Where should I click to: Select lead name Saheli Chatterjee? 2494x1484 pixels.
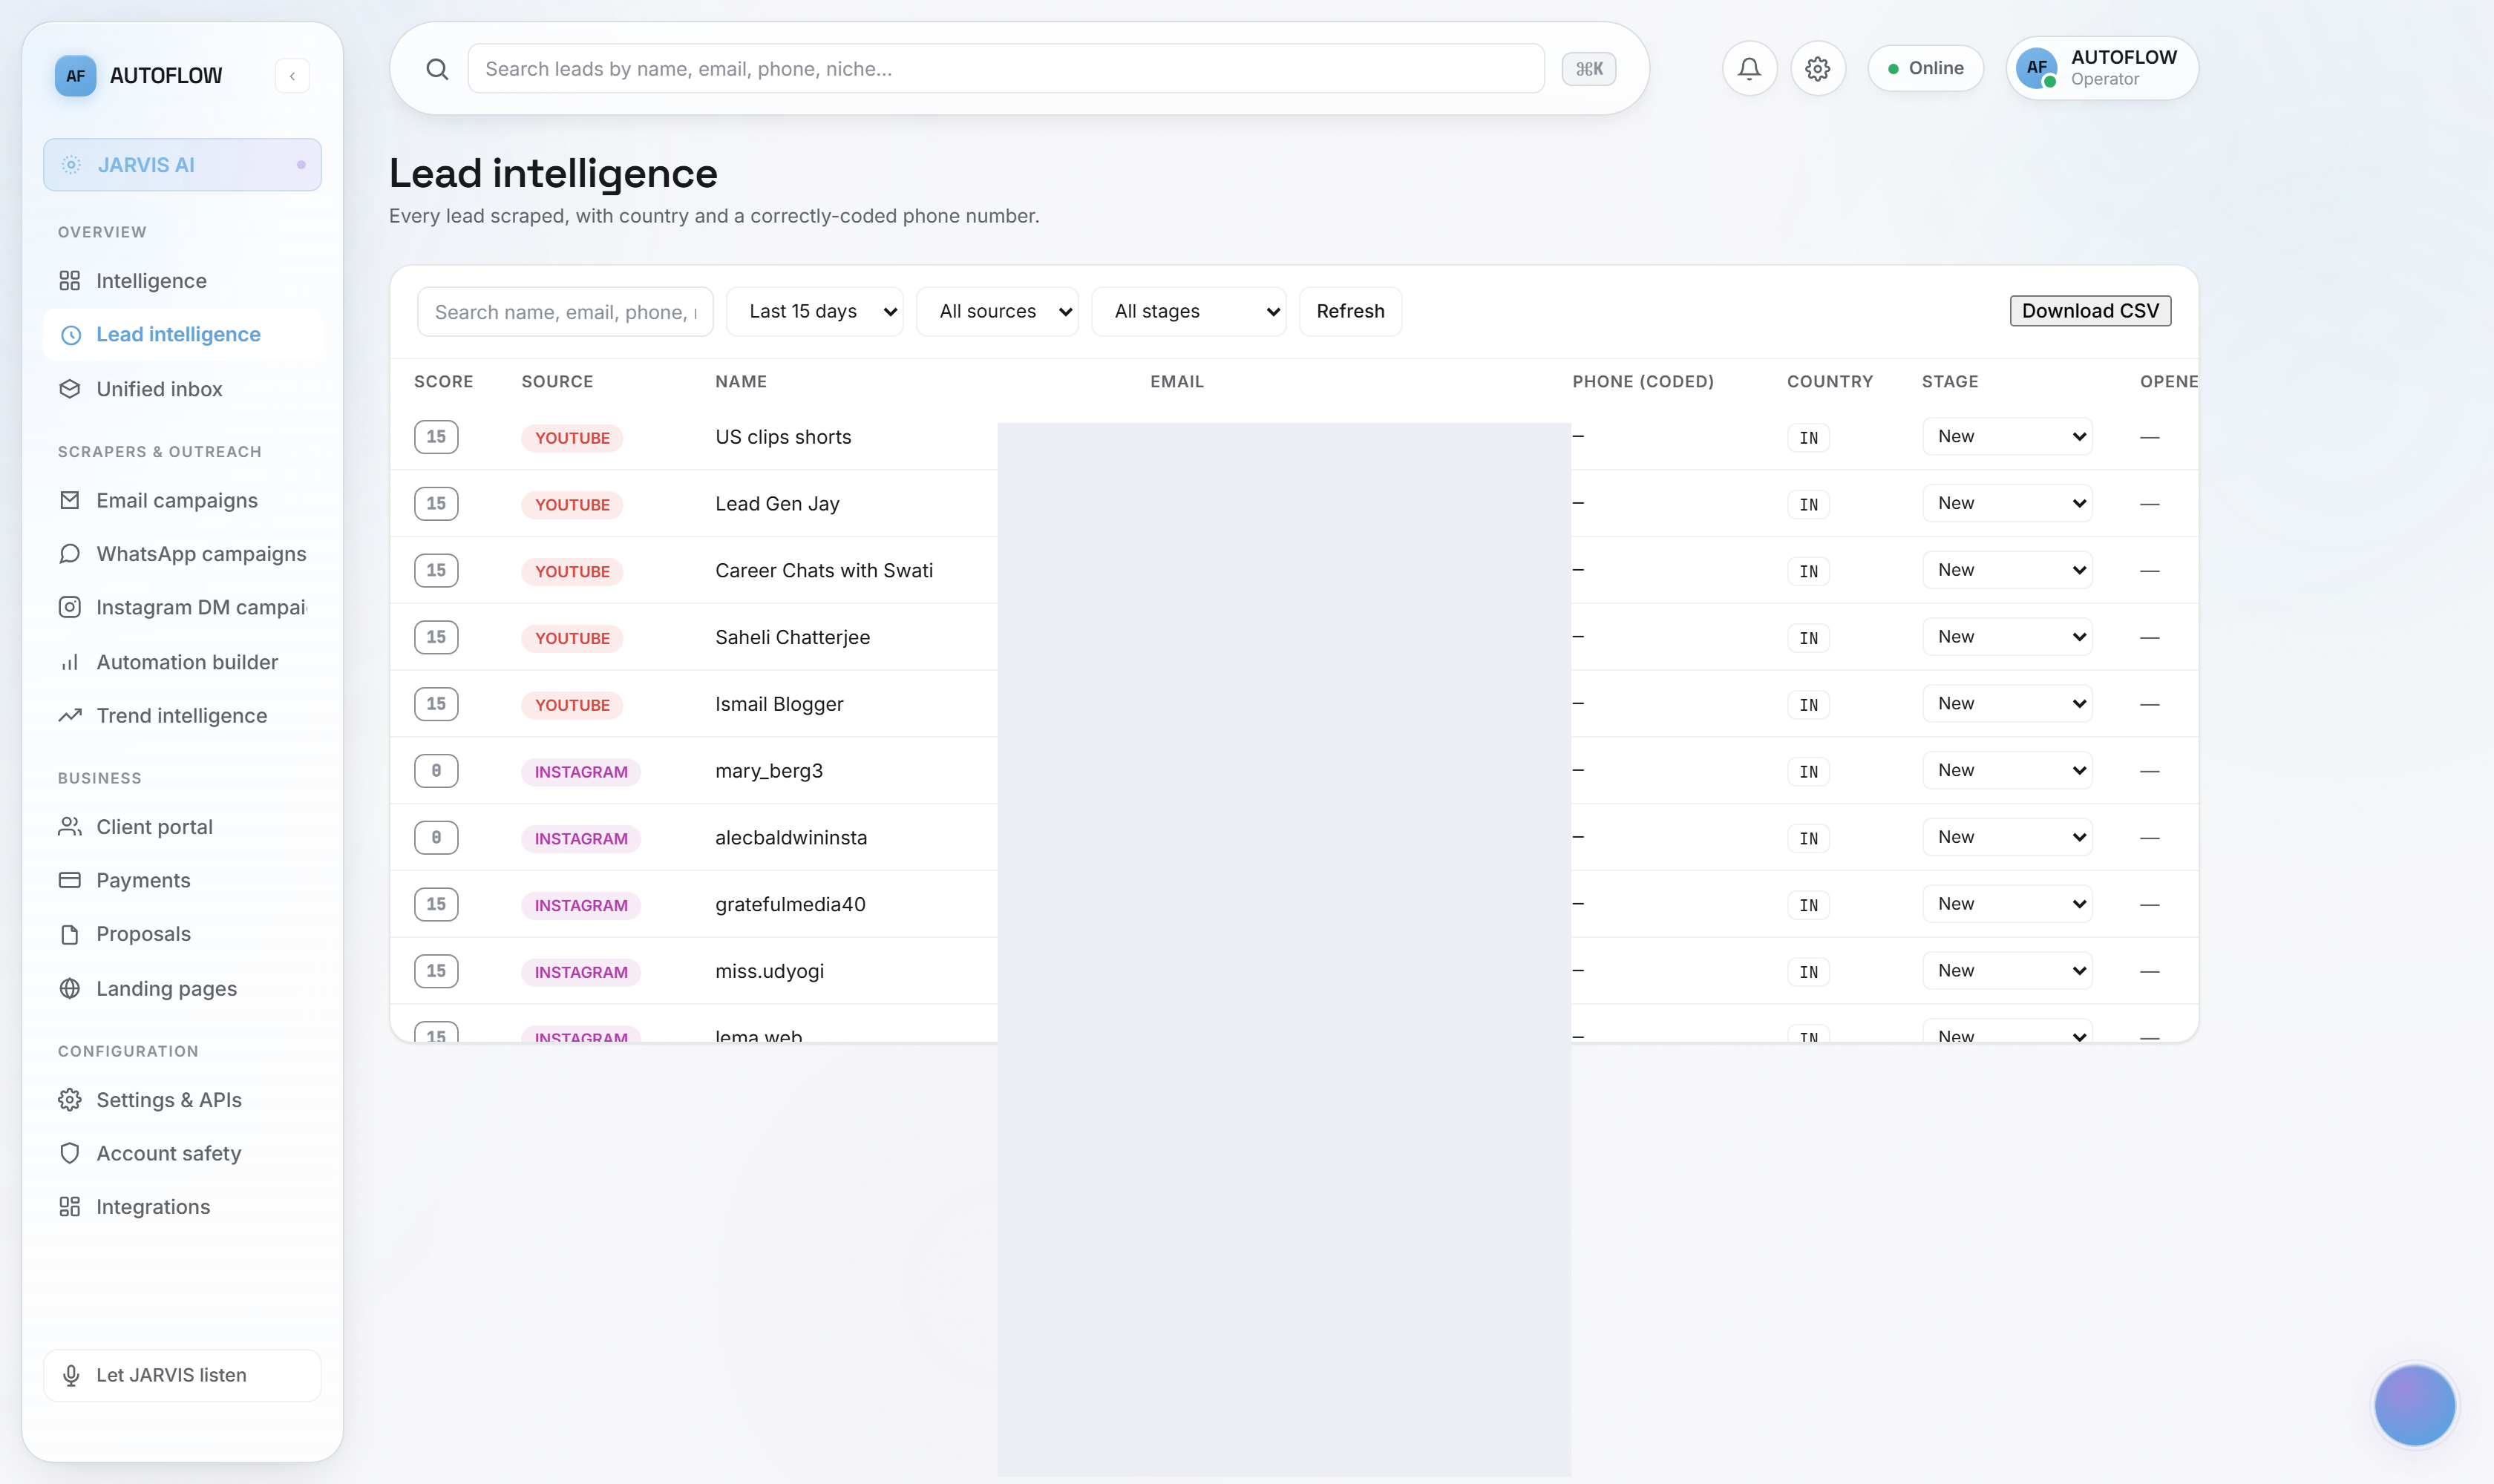click(x=792, y=637)
